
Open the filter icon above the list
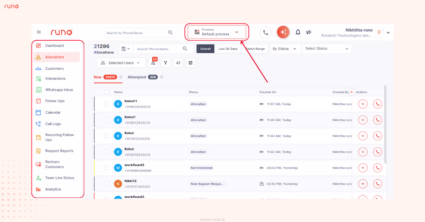(x=165, y=63)
